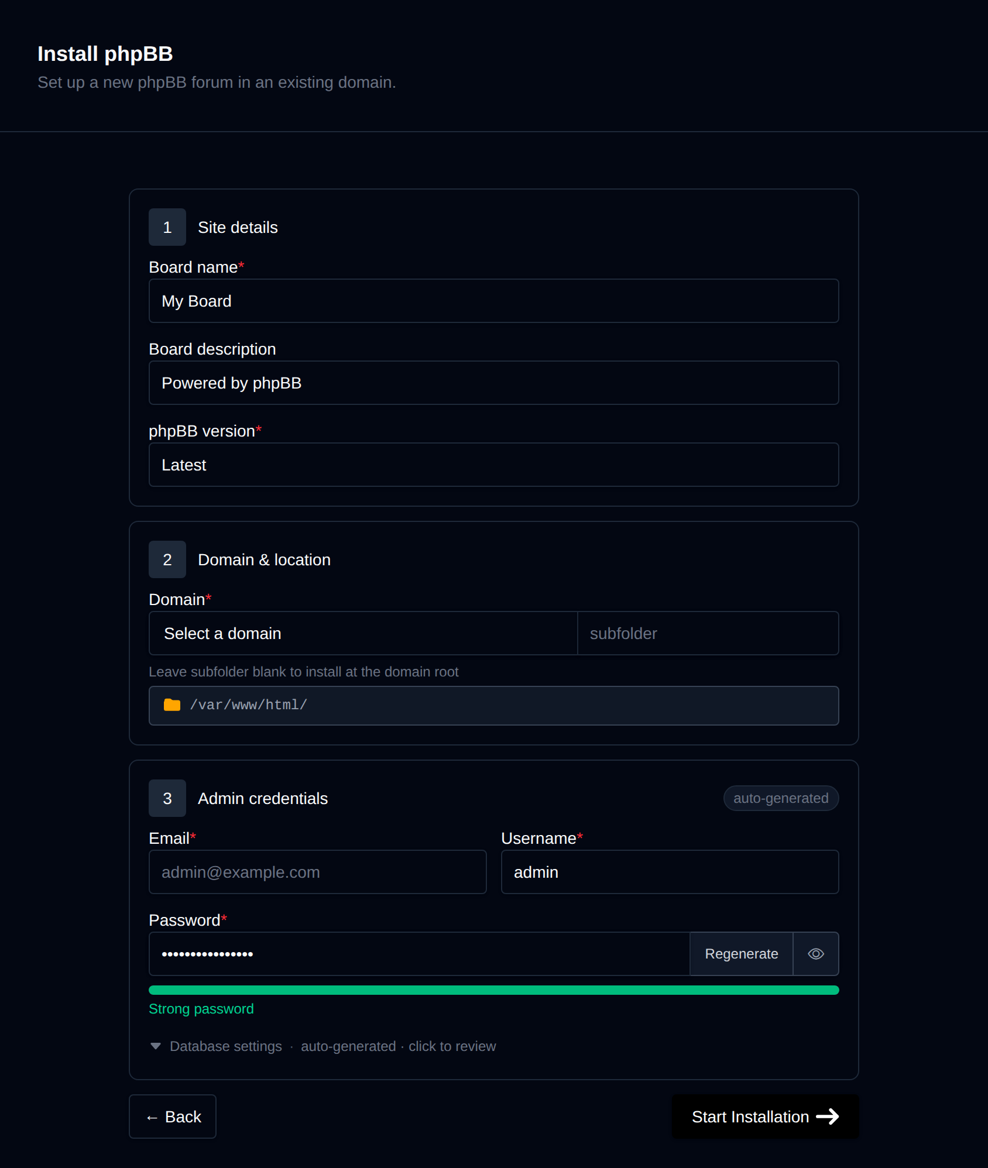Click Start Installation button
The image size is (988, 1168).
pyautogui.click(x=765, y=1117)
